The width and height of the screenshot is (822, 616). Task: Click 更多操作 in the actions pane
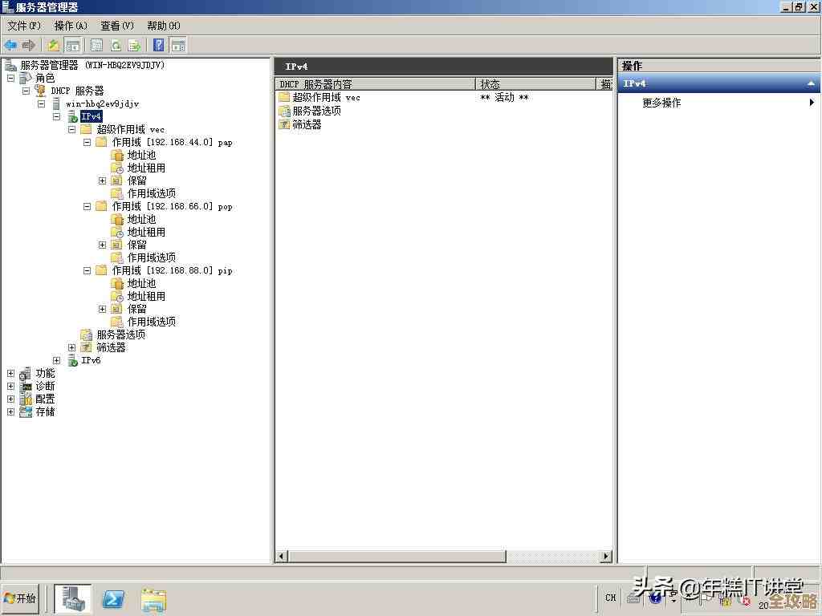[x=661, y=103]
